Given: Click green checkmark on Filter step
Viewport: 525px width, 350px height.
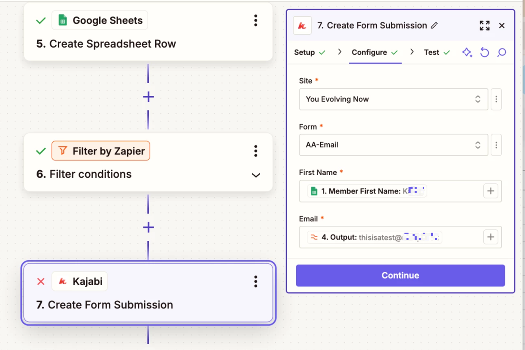Looking at the screenshot, I should (x=41, y=151).
